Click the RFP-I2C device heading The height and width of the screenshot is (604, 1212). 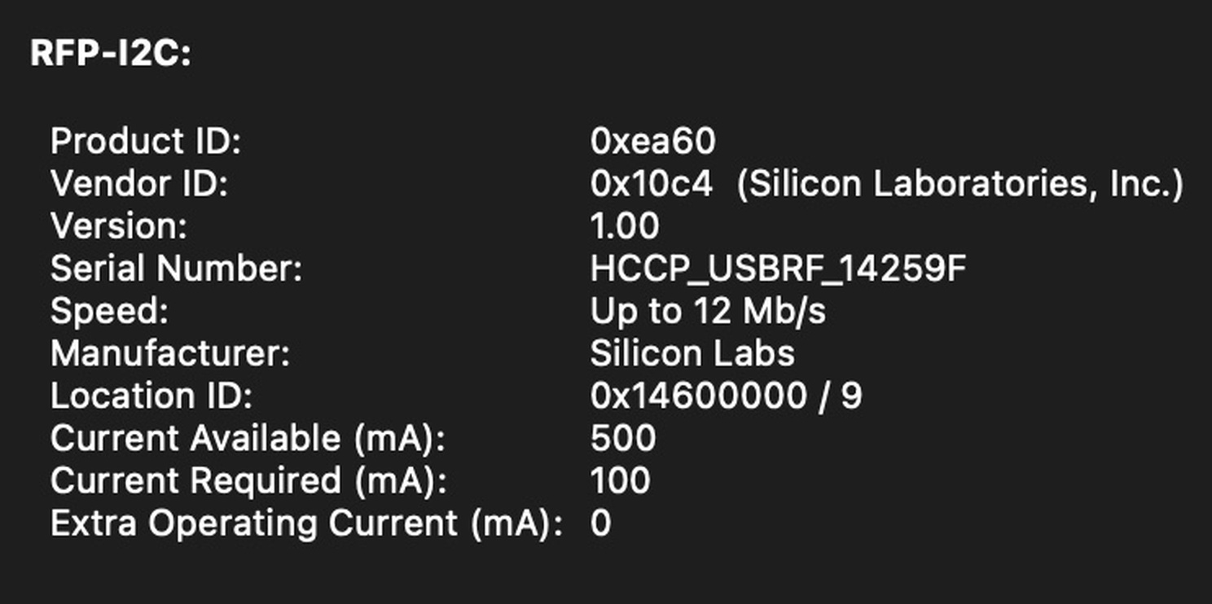tap(111, 55)
